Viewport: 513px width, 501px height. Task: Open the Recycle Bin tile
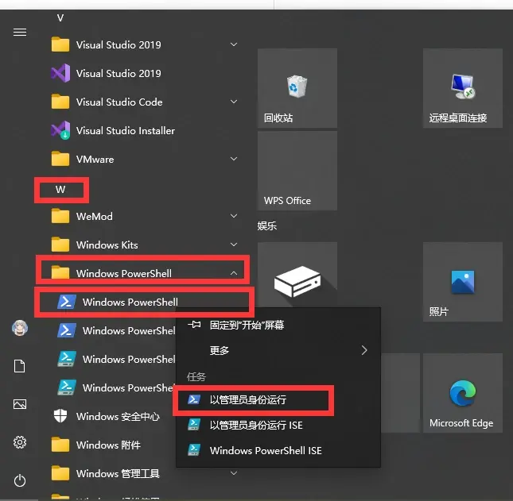click(297, 88)
